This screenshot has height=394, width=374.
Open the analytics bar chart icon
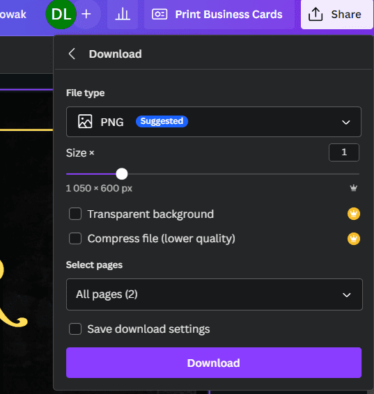(123, 14)
